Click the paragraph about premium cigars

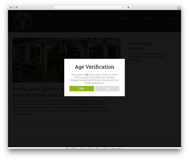click(61, 107)
